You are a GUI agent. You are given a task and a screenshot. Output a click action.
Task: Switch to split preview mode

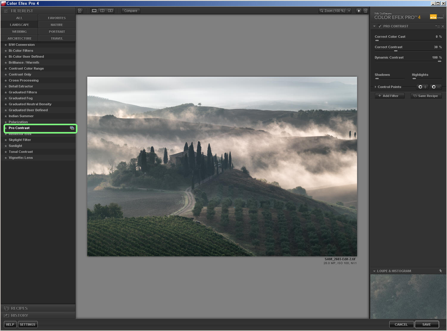(102, 11)
